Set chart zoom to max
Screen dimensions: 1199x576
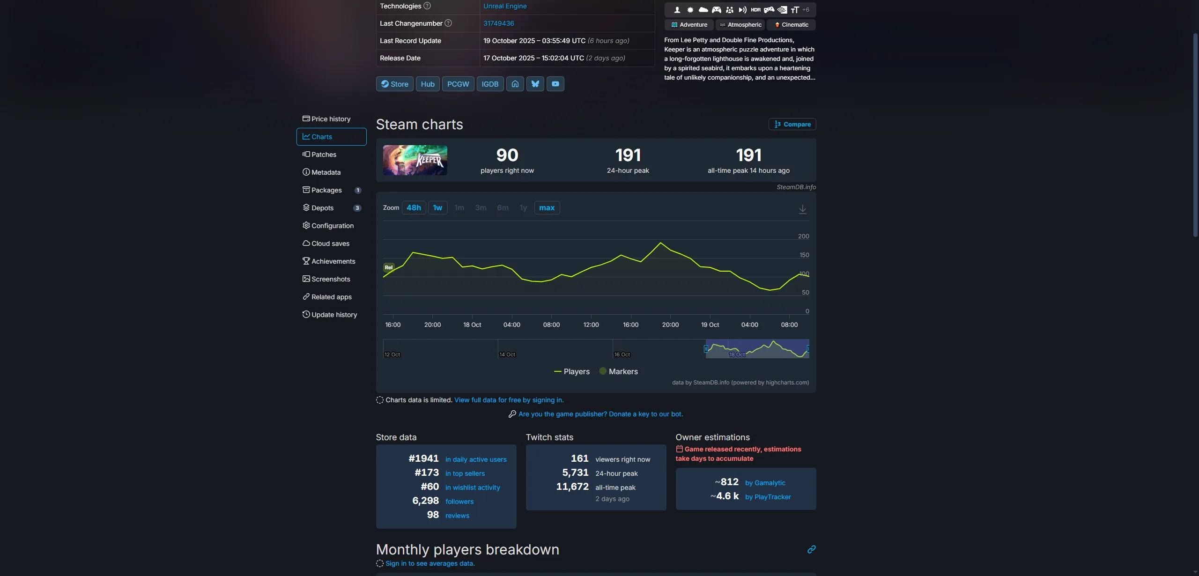point(547,207)
